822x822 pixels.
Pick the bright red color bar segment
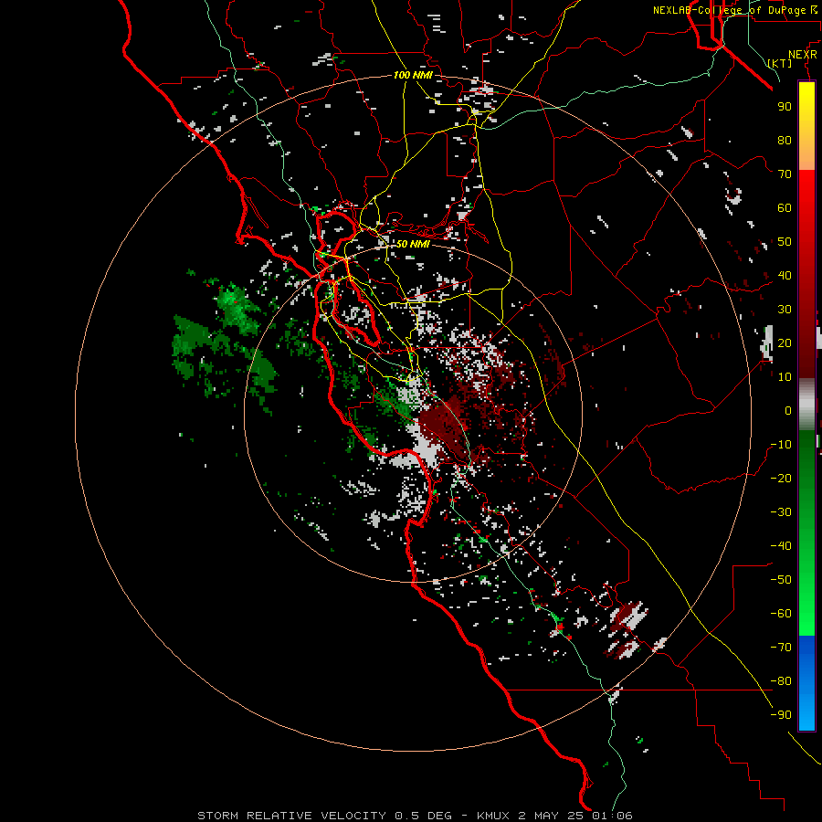click(806, 194)
